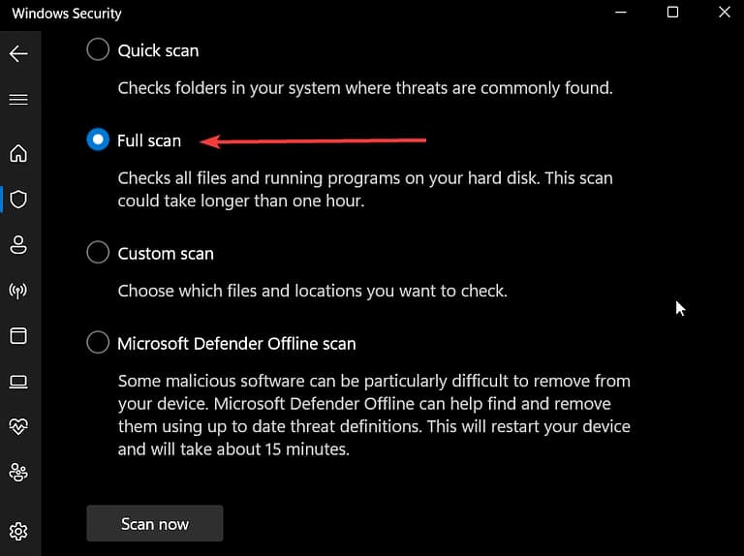Choose the Custom scan option
Image resolution: width=744 pixels, height=556 pixels.
pos(98,253)
